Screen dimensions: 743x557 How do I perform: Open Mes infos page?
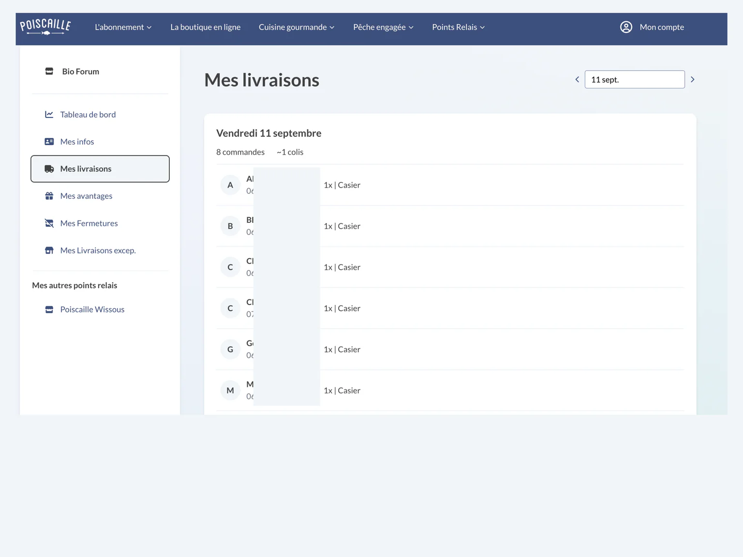77,142
